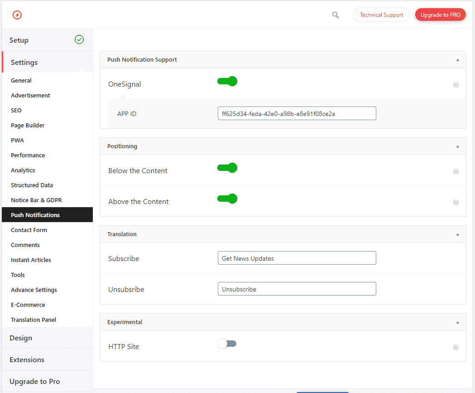Enable the HTTP Site switch
This screenshot has height=393, width=475.
[x=227, y=344]
